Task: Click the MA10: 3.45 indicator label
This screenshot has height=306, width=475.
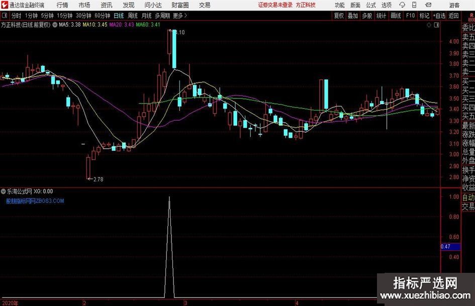Action: pos(95,25)
